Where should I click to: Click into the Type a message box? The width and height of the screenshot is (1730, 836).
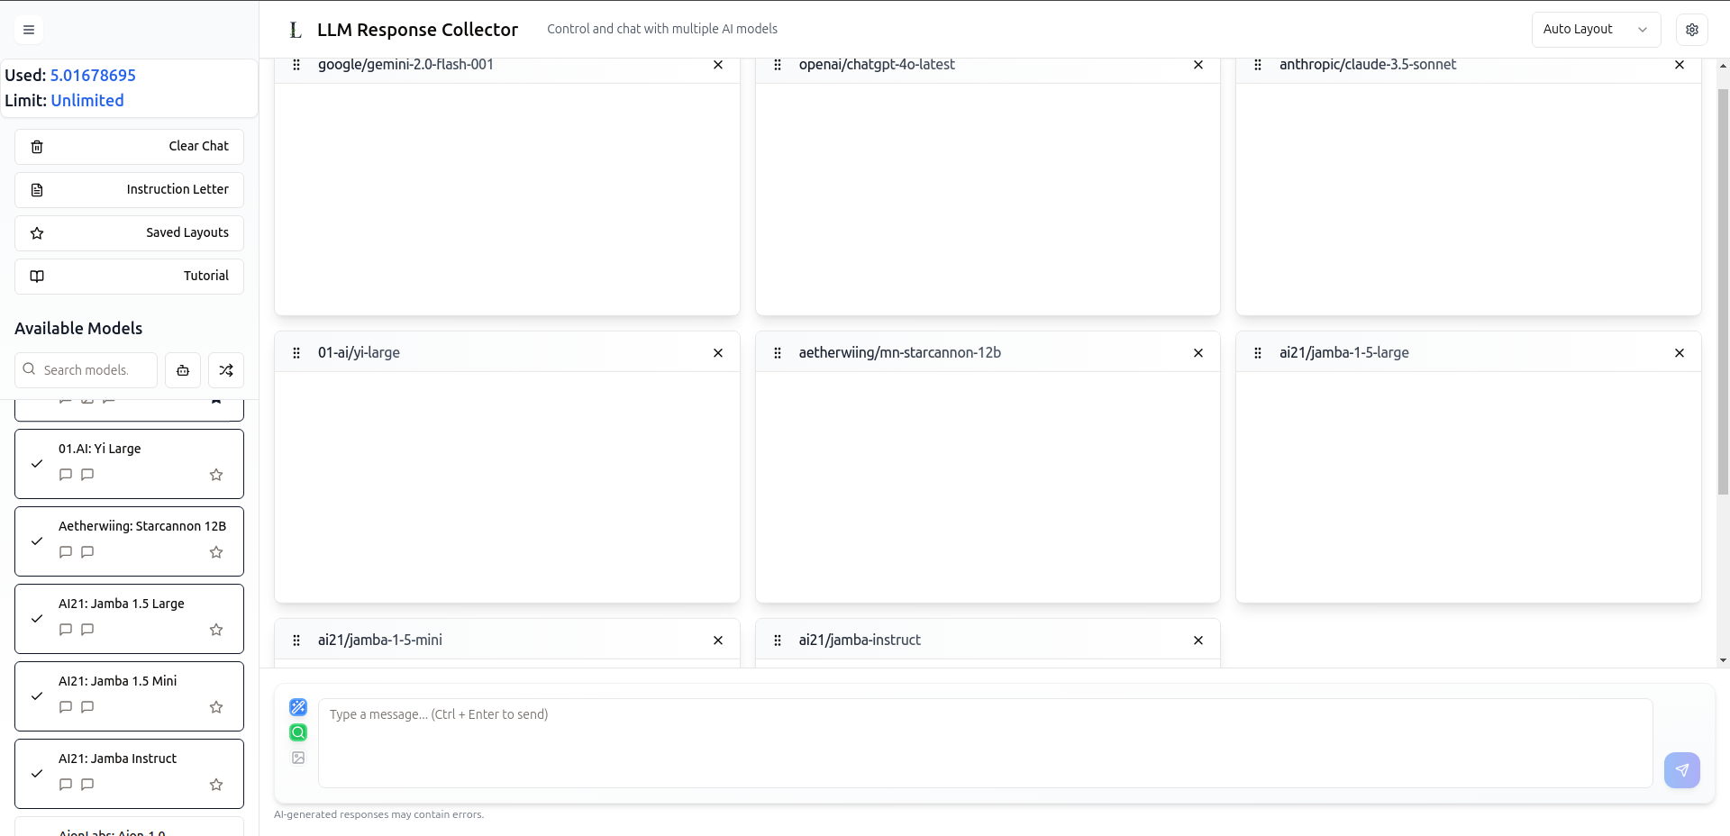(985, 743)
